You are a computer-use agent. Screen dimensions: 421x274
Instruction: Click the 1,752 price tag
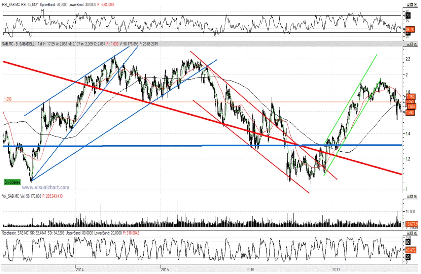click(411, 97)
